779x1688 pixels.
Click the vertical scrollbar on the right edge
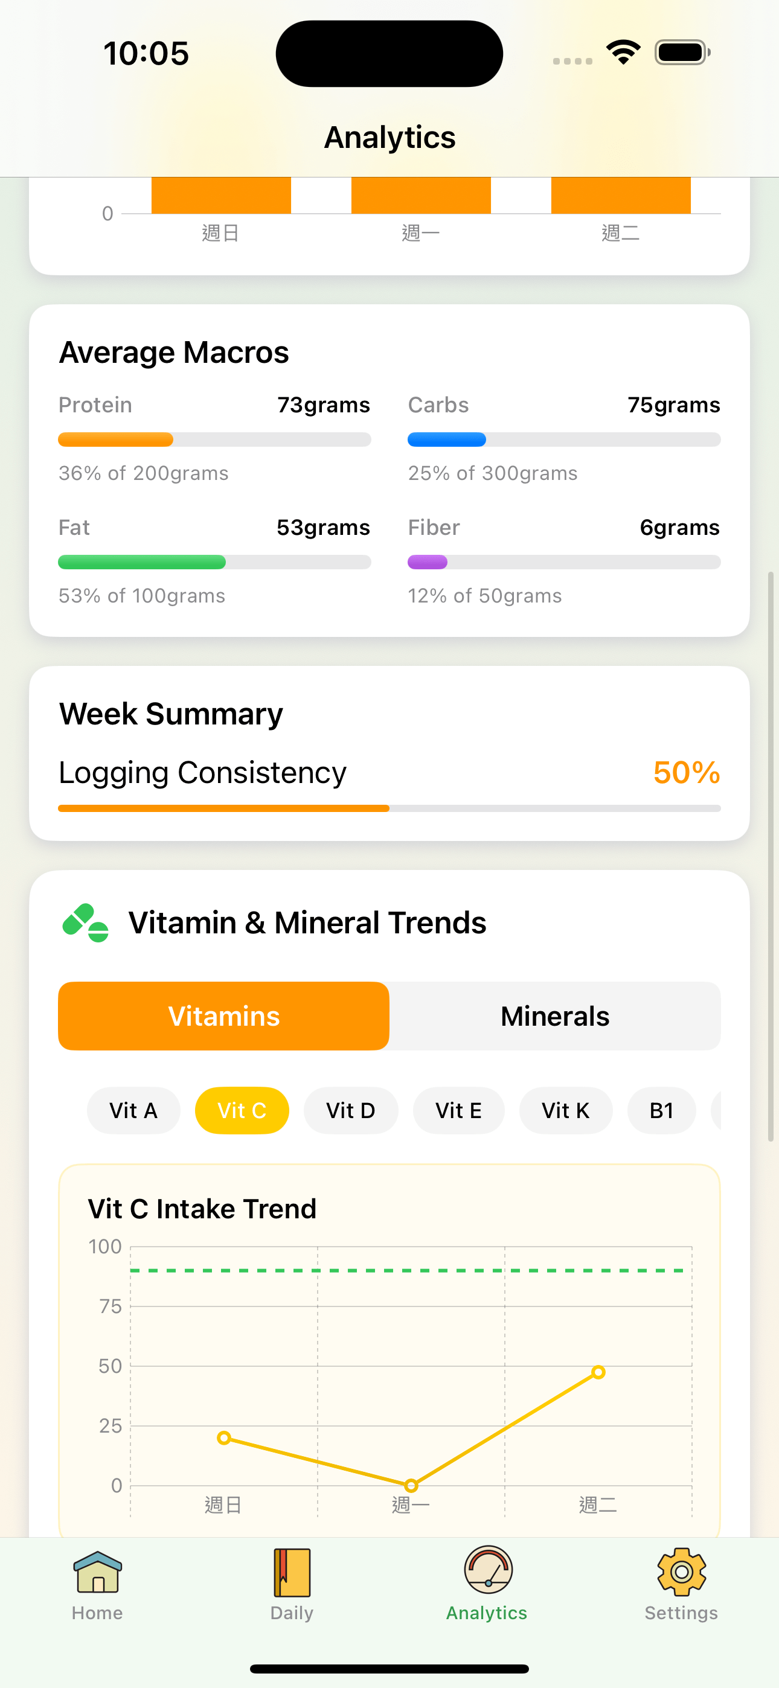pos(771,856)
